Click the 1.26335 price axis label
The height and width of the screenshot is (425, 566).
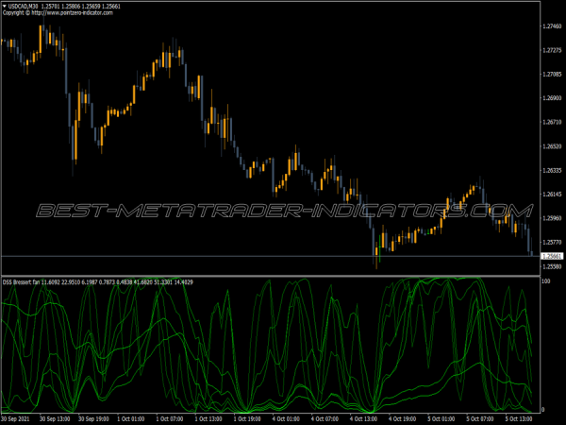click(553, 171)
